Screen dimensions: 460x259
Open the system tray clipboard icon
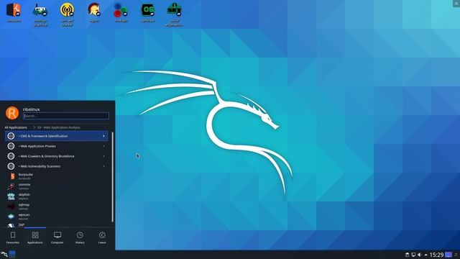tap(408, 255)
